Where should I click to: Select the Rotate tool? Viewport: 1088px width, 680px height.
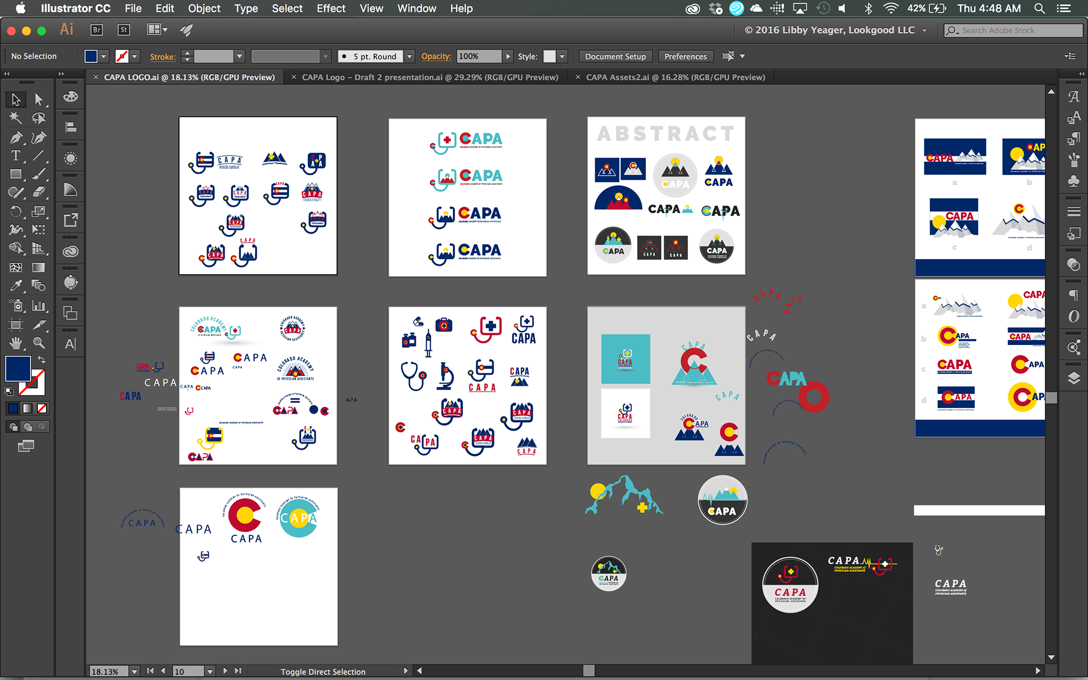pyautogui.click(x=15, y=211)
